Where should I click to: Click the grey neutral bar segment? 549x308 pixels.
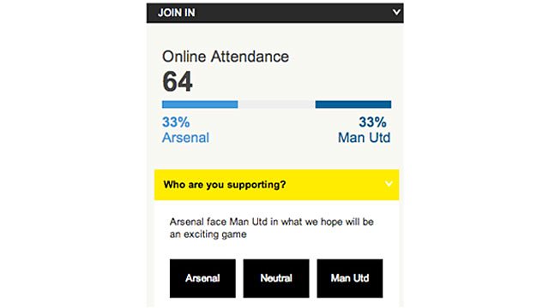pyautogui.click(x=276, y=104)
